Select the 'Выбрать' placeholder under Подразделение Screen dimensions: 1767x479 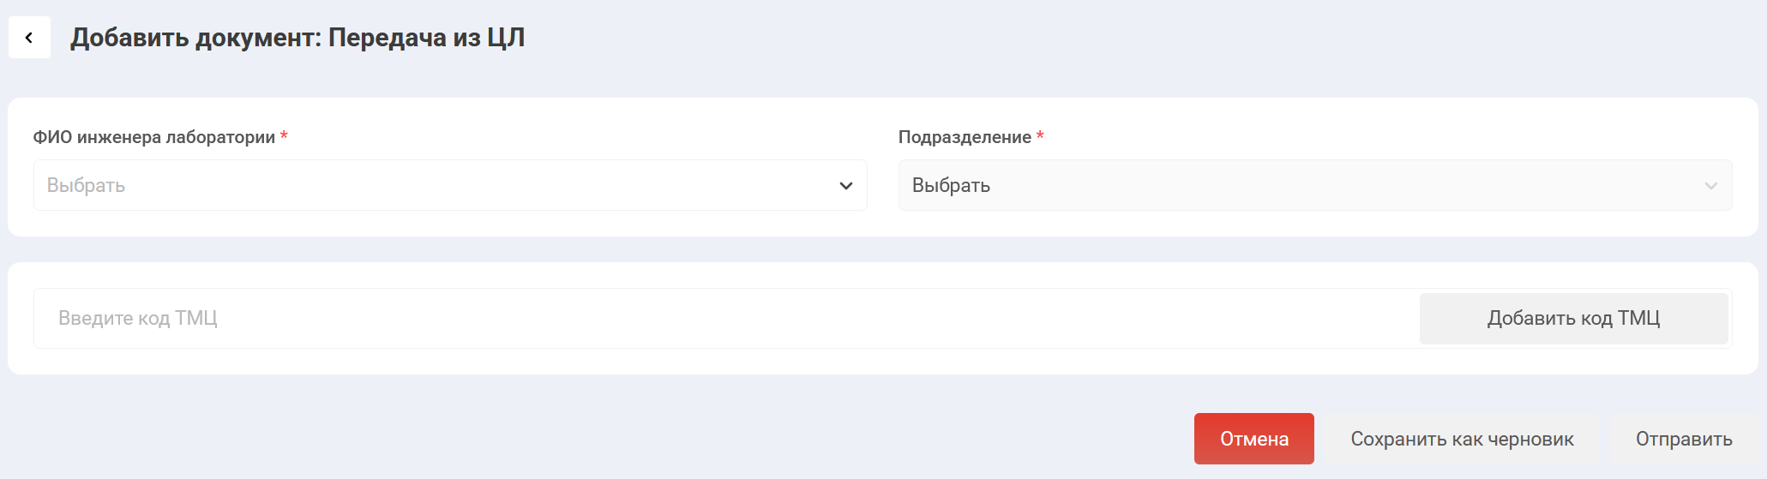(951, 186)
